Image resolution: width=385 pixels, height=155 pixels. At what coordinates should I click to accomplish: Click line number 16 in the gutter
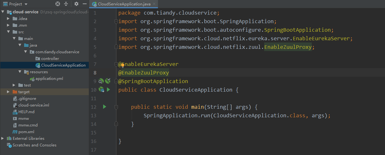click(x=93, y=141)
